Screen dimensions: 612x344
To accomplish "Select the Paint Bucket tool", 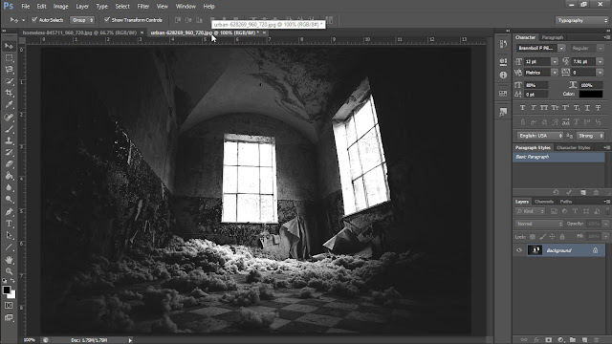I will (x=9, y=176).
